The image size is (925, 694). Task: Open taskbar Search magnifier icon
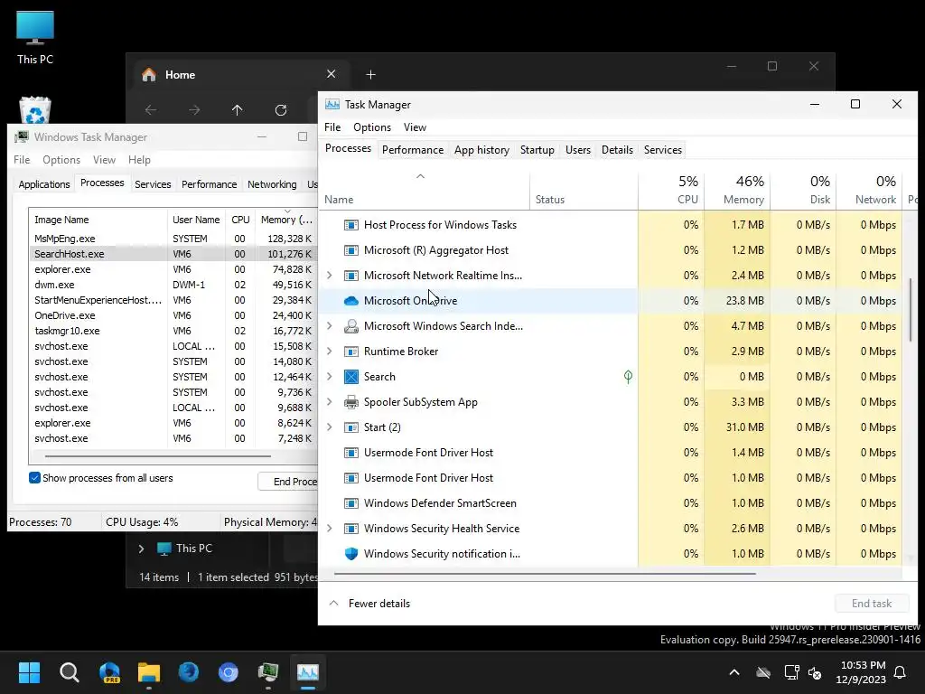(x=69, y=672)
